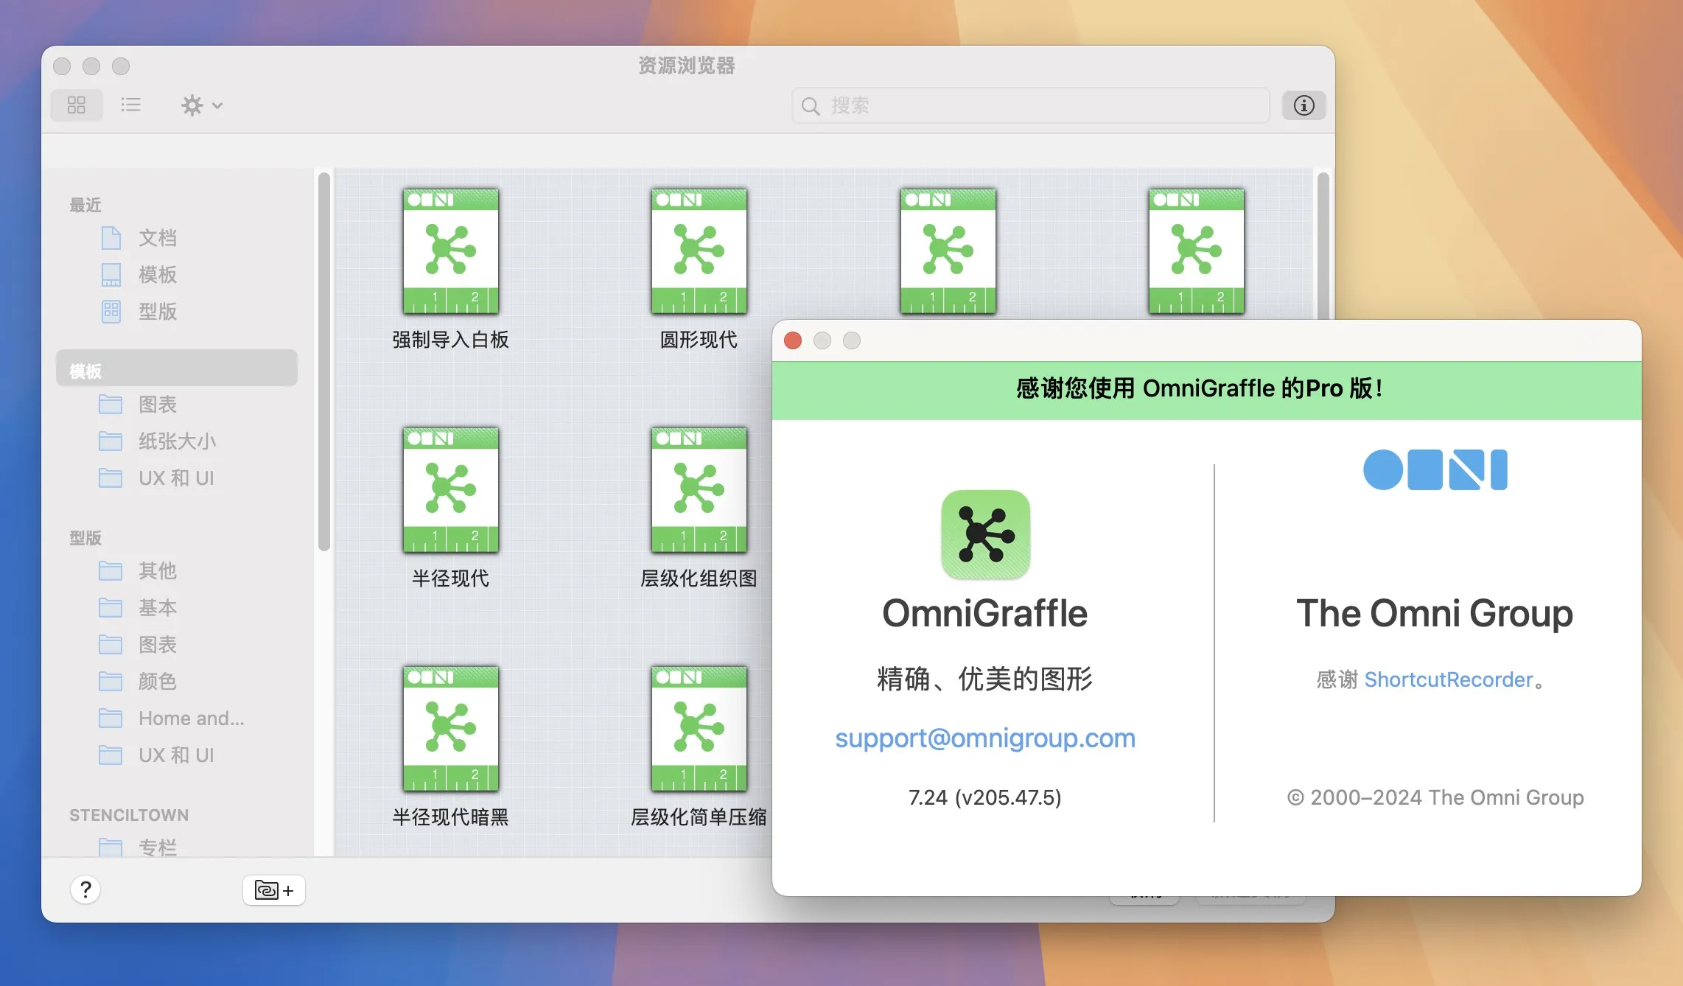This screenshot has width=1683, height=986.
Task: Click the blue Omni logo in About
Action: [x=1435, y=469]
